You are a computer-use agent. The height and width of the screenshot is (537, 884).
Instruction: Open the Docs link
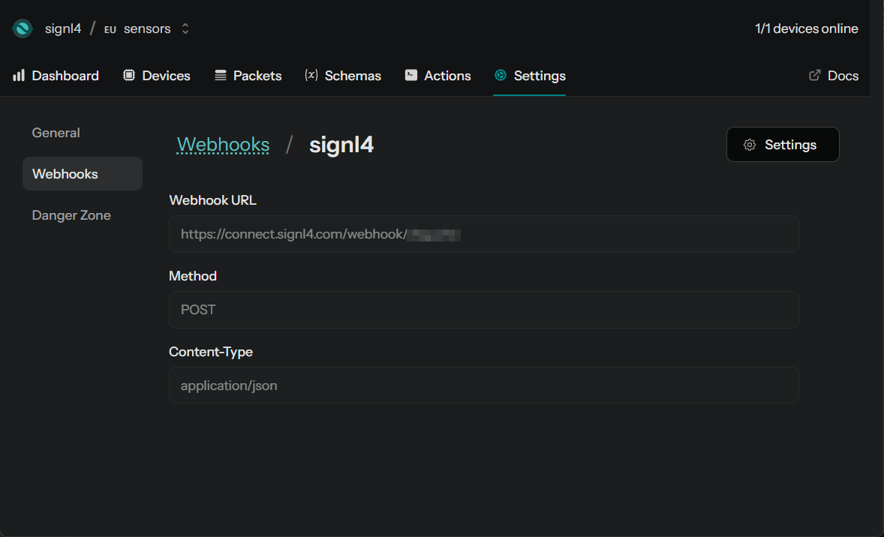pos(842,75)
